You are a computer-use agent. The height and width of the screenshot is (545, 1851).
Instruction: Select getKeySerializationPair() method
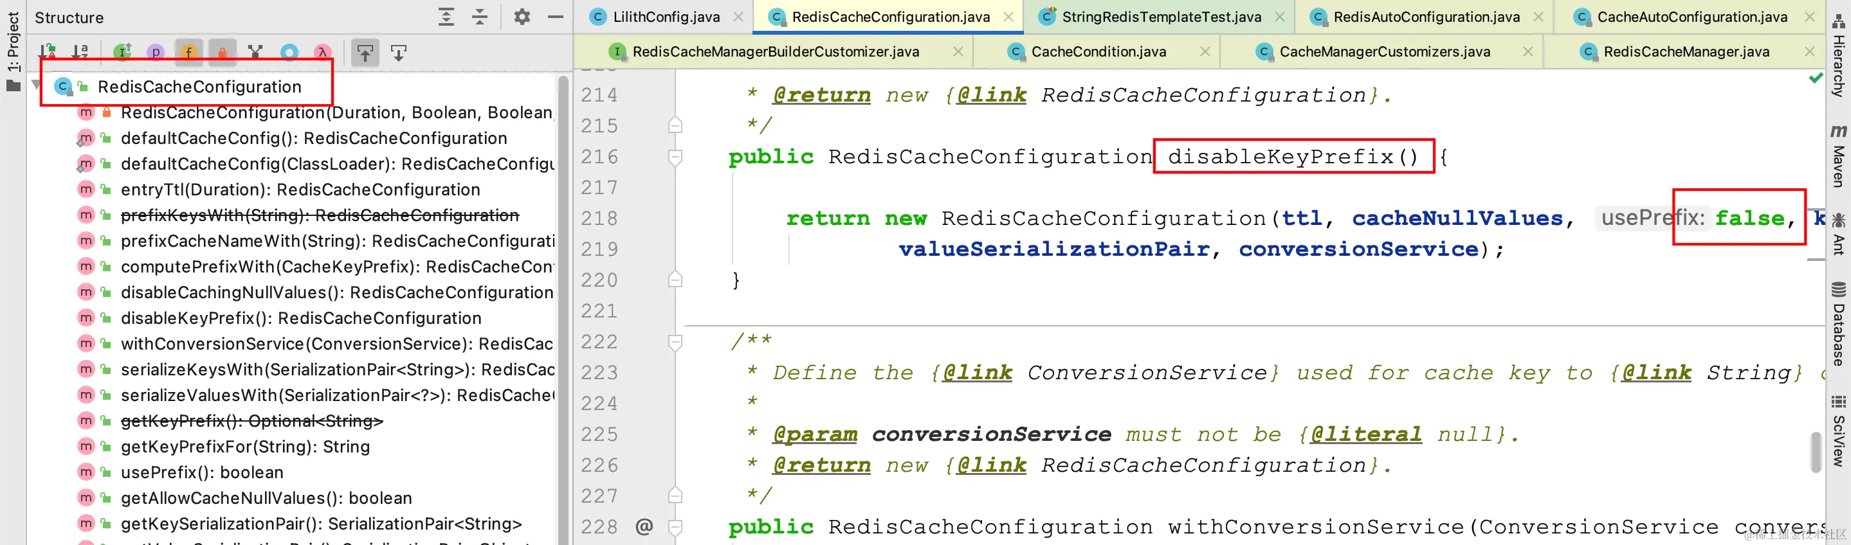point(321,524)
